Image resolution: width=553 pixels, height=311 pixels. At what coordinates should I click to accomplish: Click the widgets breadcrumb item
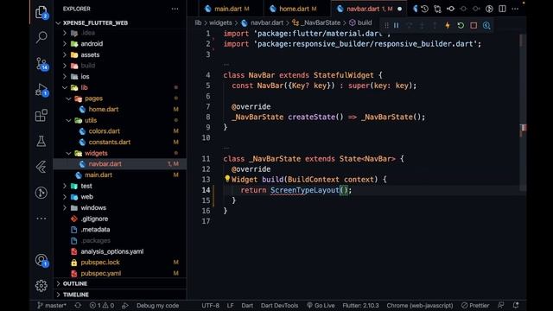coord(220,22)
